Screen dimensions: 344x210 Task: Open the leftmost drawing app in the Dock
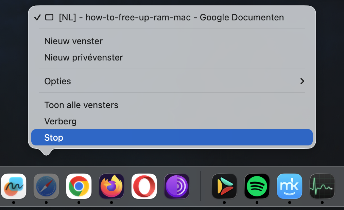coord(13,186)
